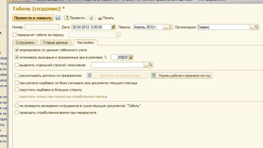Click Провести toolbar button
The height and width of the screenshot is (148, 263).
click(74, 18)
